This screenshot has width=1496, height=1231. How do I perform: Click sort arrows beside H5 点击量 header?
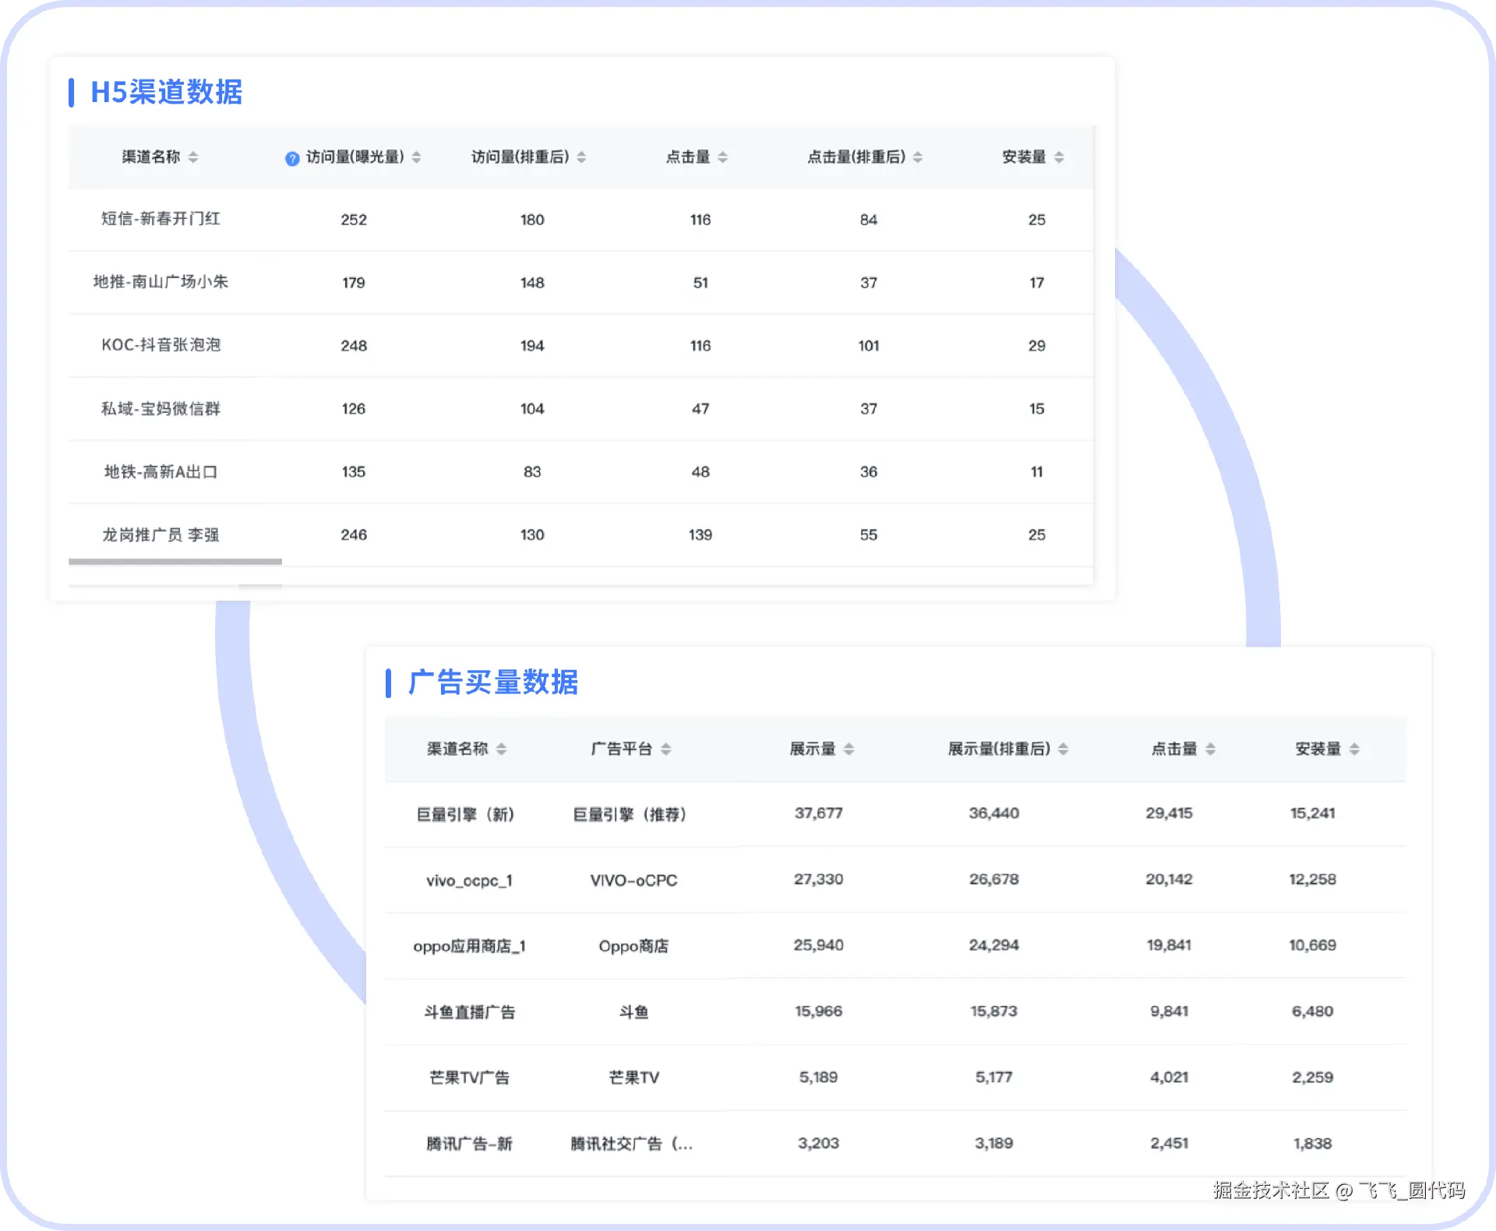(x=723, y=157)
